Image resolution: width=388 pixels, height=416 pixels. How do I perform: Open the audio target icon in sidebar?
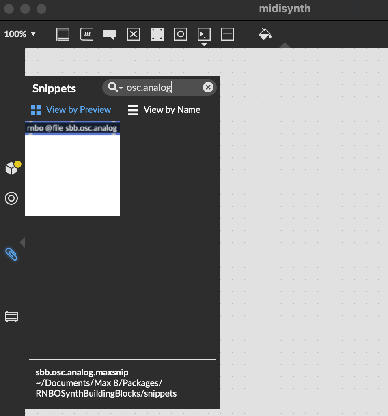(11, 198)
